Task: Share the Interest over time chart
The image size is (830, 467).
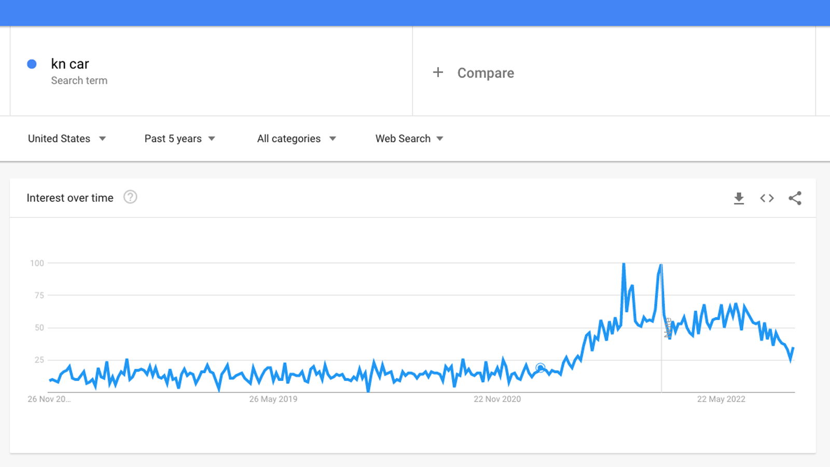Action: tap(795, 198)
